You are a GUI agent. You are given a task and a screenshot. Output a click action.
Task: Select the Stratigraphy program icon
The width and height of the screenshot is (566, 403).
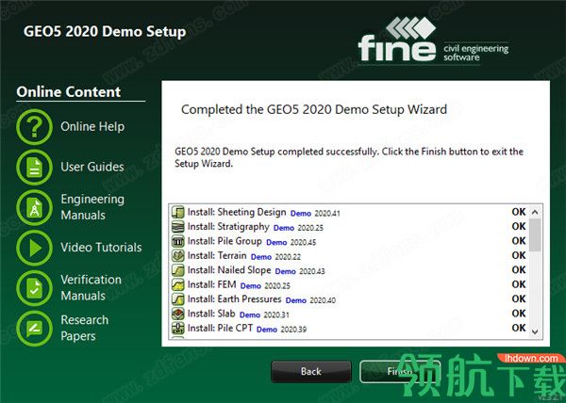pos(178,227)
